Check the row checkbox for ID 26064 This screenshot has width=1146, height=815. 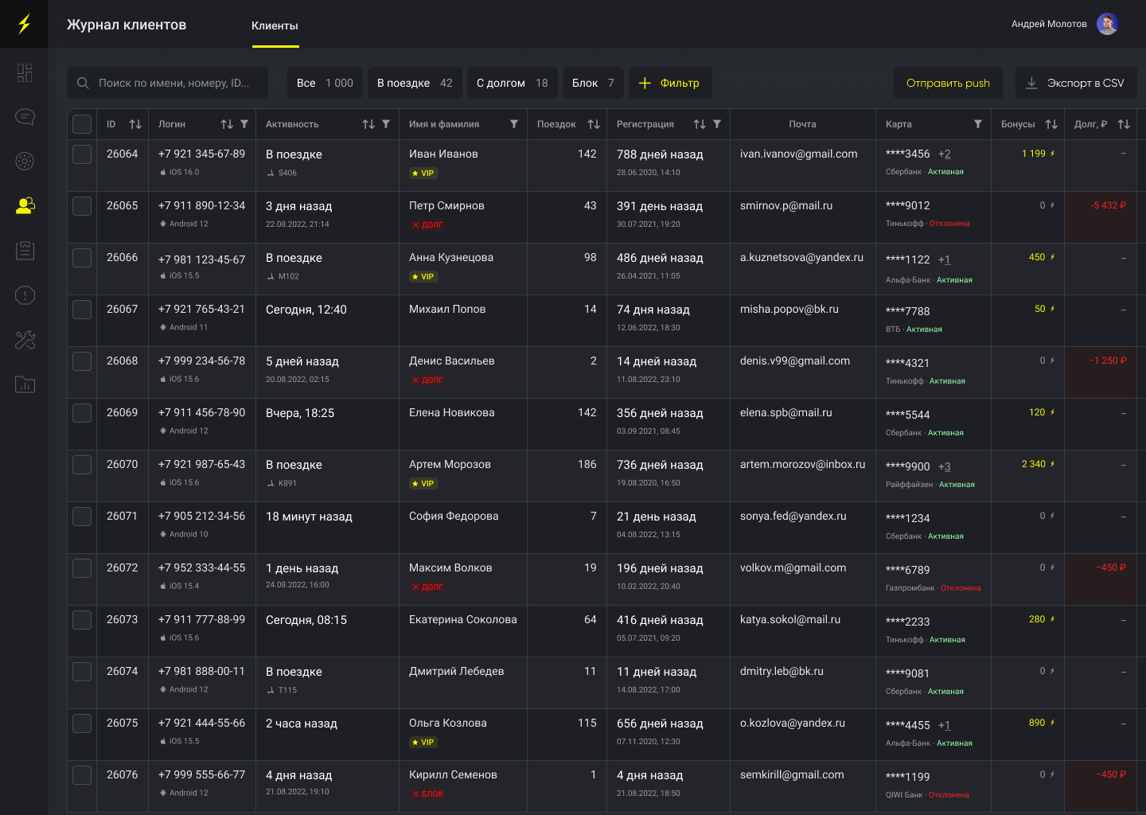pyautogui.click(x=82, y=154)
